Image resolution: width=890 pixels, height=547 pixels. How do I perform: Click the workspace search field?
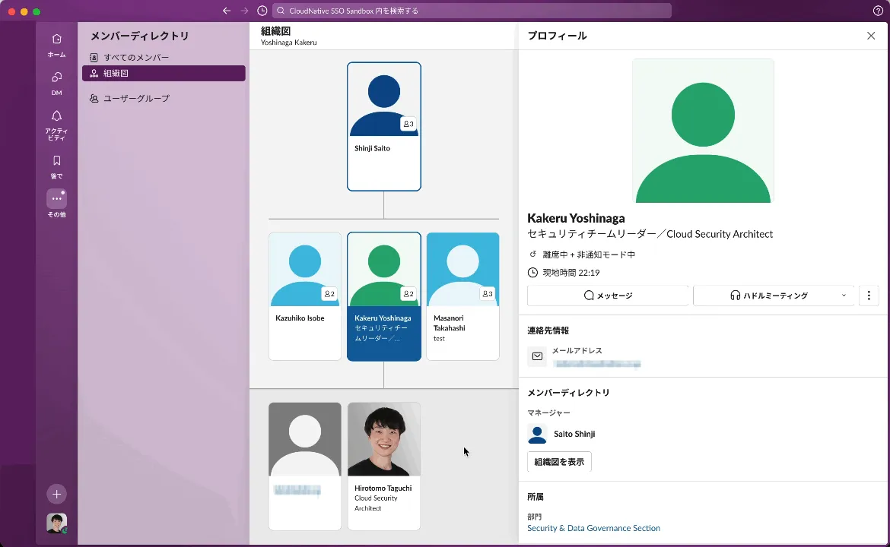[472, 11]
